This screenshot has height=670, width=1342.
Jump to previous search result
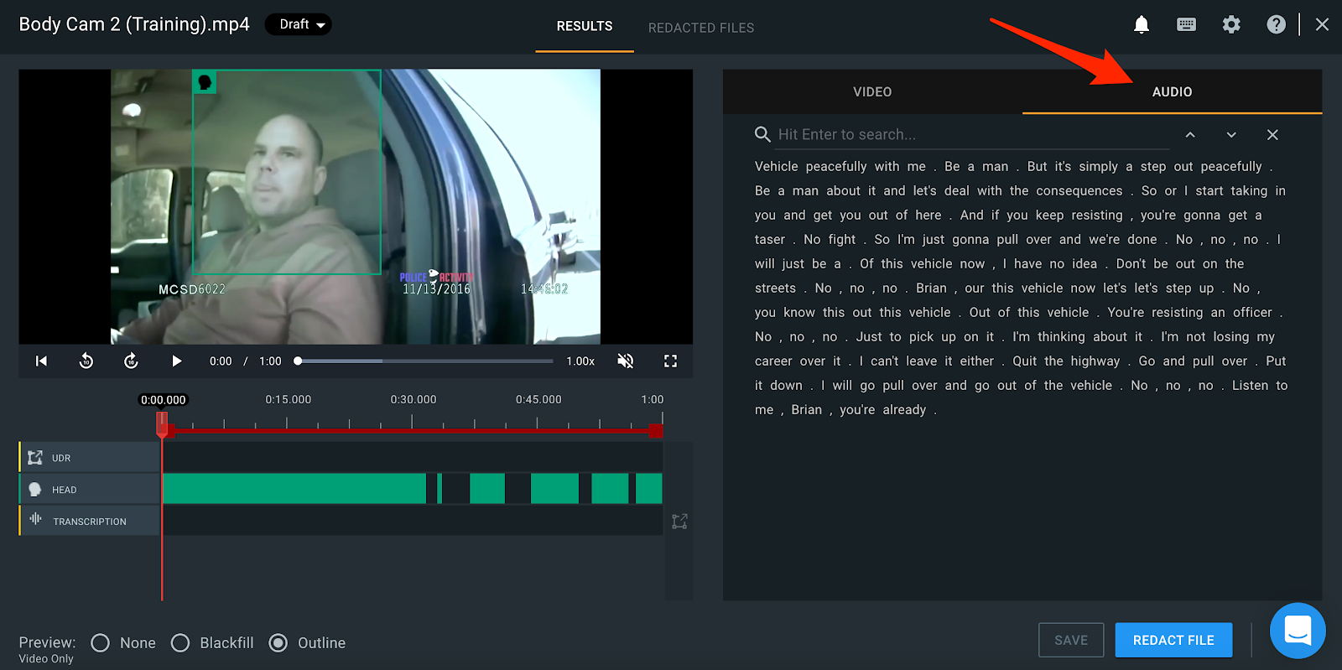coord(1189,135)
